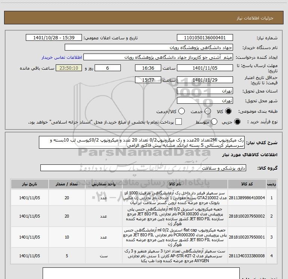
Task: Click the general need description text box
Action: pyautogui.click(x=142, y=143)
